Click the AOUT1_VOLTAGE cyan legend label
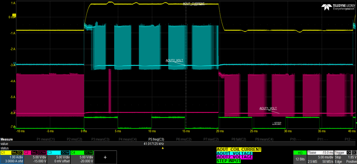Screen dimensions: 357x164 point(234,154)
